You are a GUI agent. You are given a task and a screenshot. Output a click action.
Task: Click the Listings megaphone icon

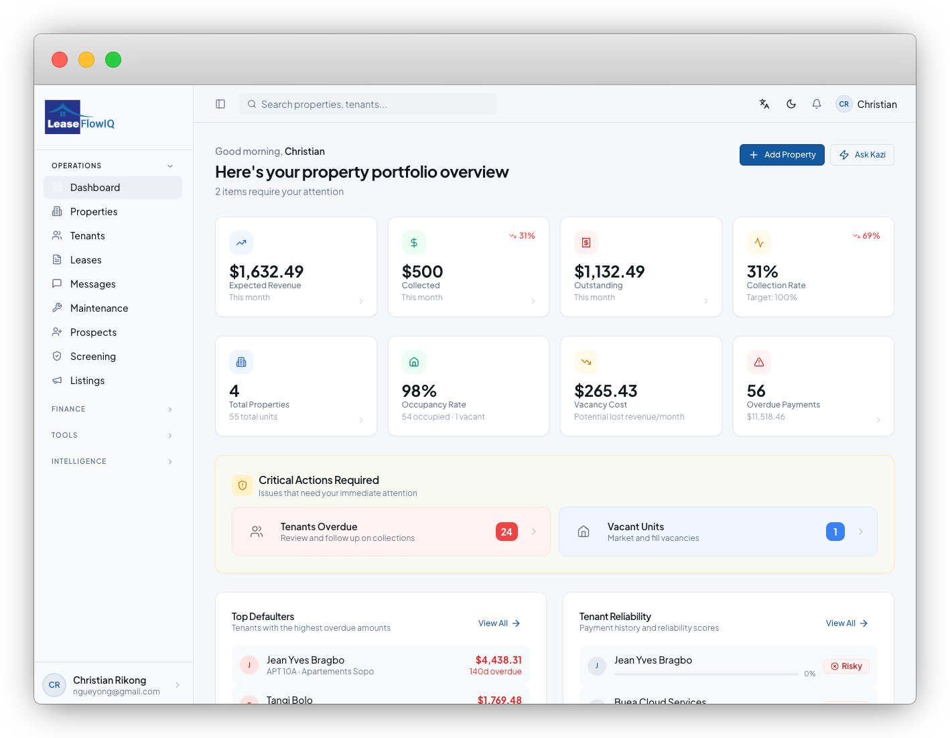(x=57, y=380)
